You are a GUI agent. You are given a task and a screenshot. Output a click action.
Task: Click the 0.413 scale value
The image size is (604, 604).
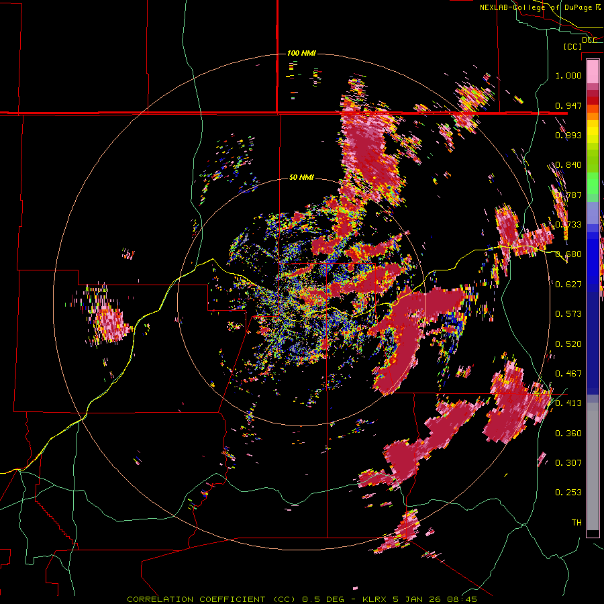(x=568, y=403)
